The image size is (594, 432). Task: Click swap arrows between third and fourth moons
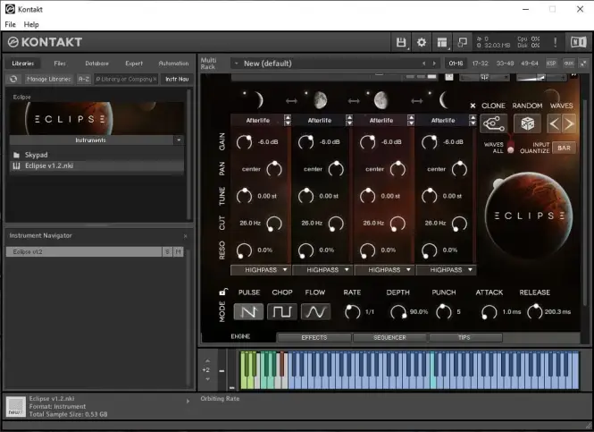click(x=417, y=101)
